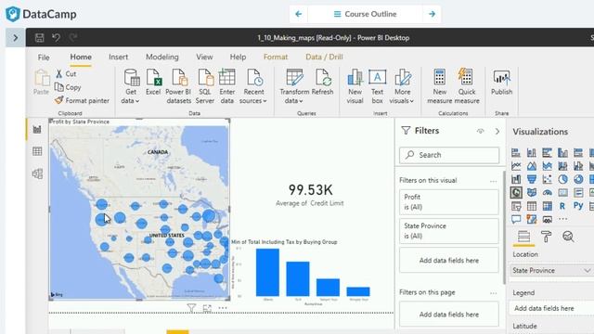Insert a Text box
Image resolution: width=594 pixels, height=334 pixels.
tap(378, 86)
